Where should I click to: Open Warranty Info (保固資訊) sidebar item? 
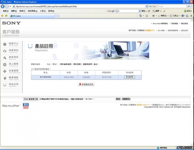coord(12,51)
